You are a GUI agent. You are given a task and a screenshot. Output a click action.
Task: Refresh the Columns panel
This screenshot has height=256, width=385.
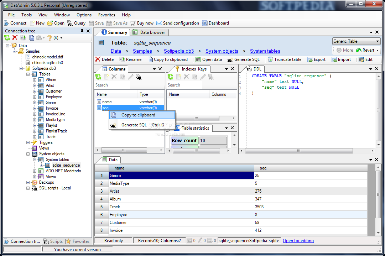click(x=98, y=77)
